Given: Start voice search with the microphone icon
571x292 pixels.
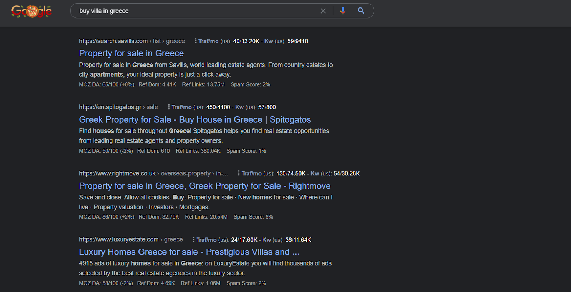Looking at the screenshot, I should point(343,11).
